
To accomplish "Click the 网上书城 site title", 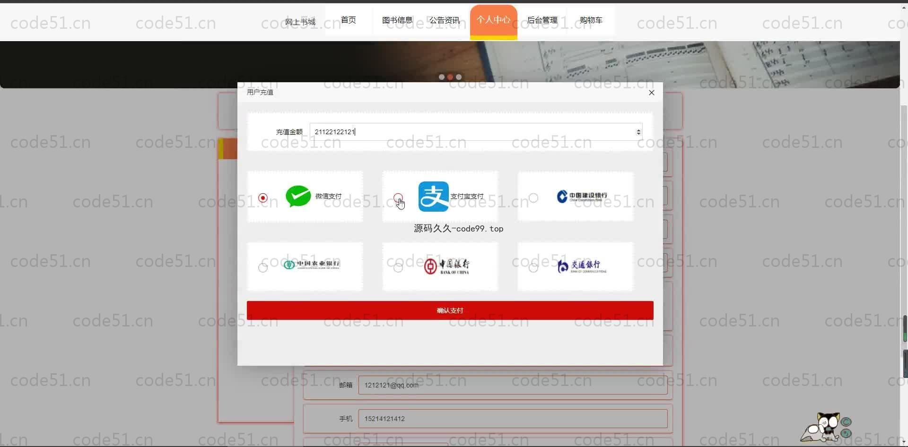I will point(300,22).
